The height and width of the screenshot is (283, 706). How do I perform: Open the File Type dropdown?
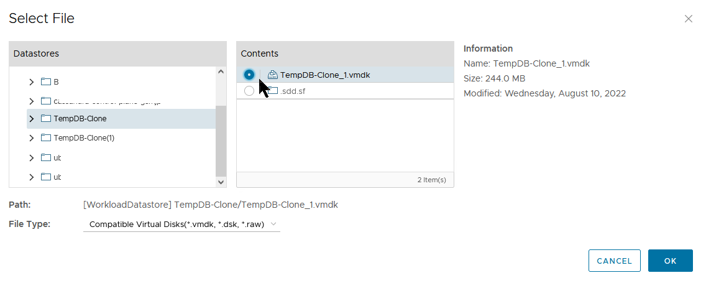click(181, 224)
